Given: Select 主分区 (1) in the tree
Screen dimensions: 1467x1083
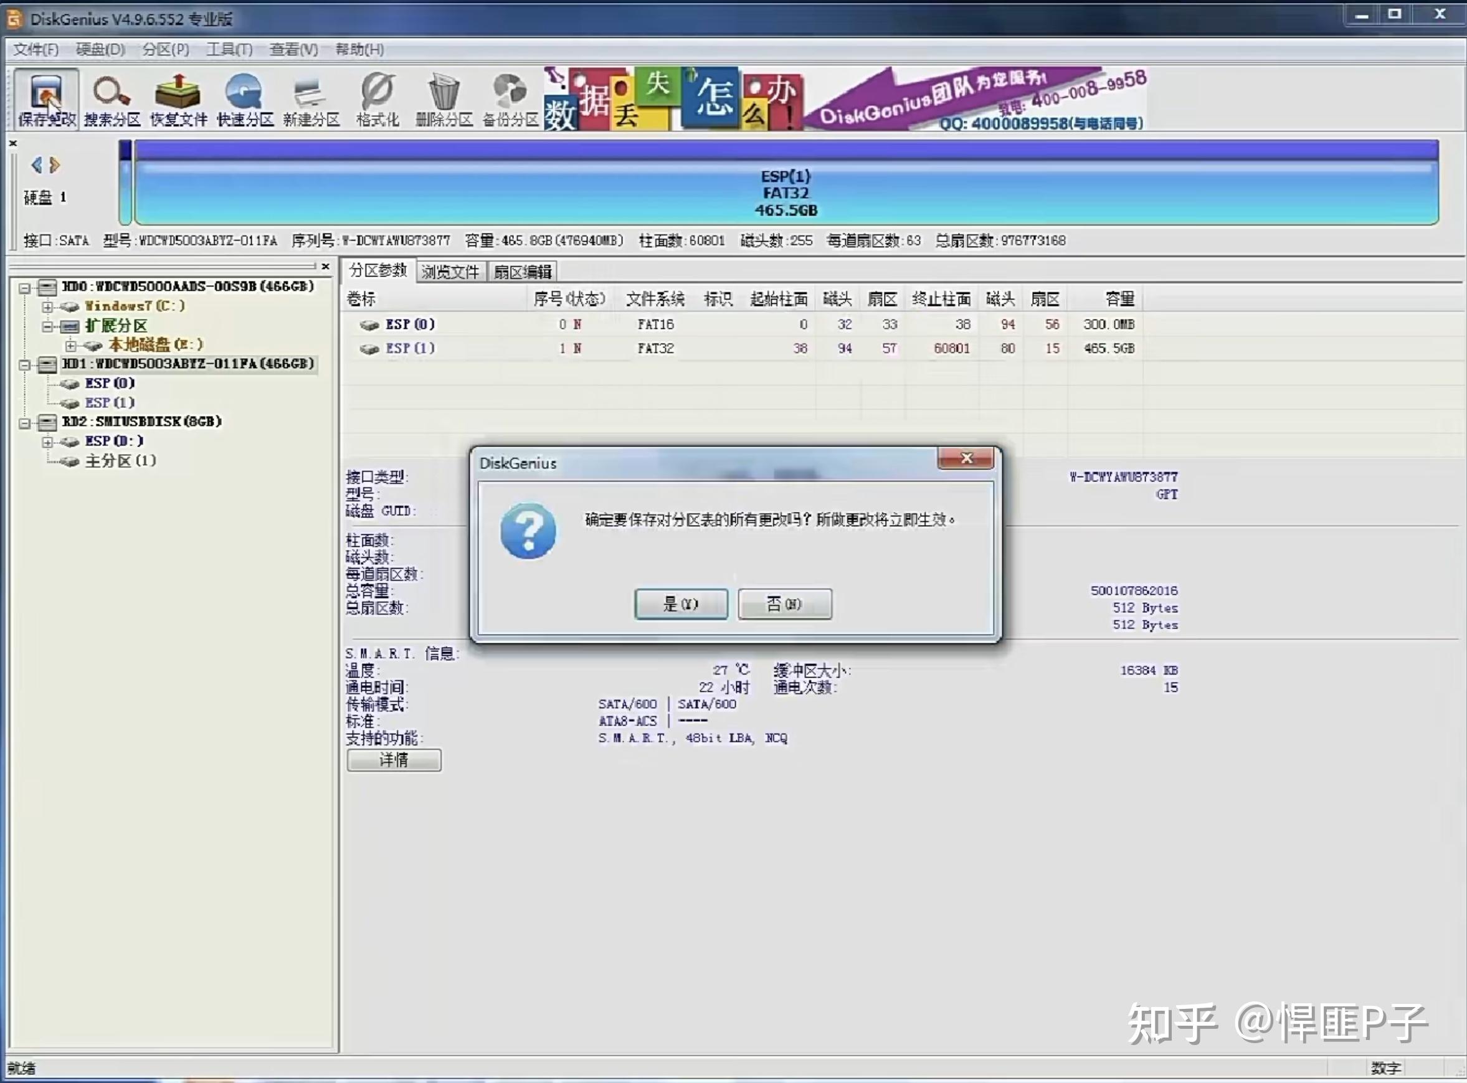Looking at the screenshot, I should pos(121,461).
